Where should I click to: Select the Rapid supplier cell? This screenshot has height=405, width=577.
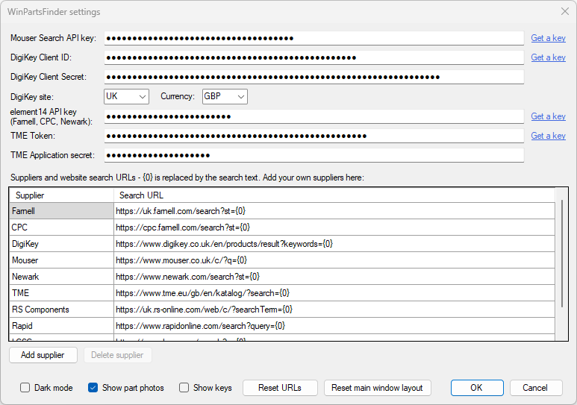(61, 325)
